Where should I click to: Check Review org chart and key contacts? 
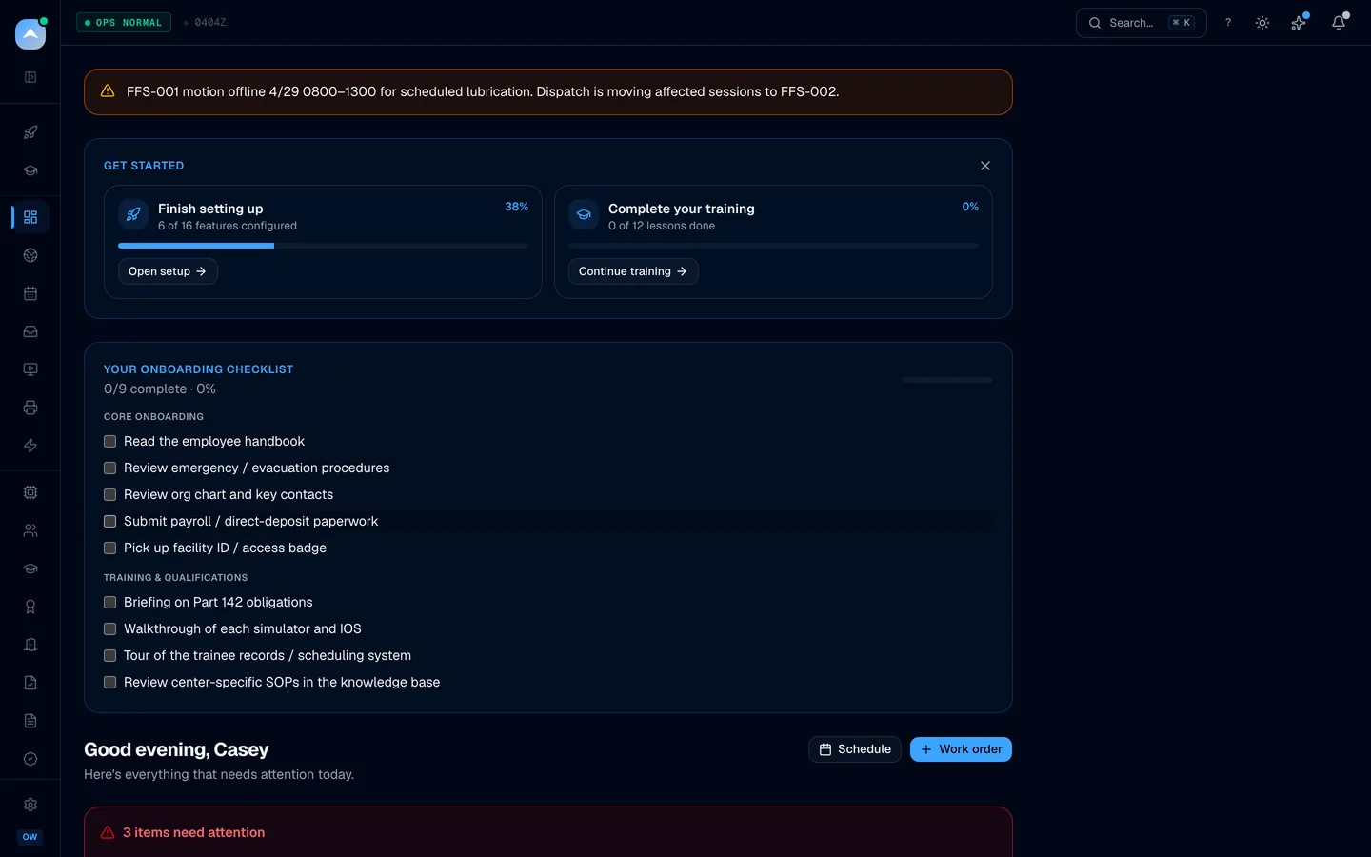click(x=109, y=495)
